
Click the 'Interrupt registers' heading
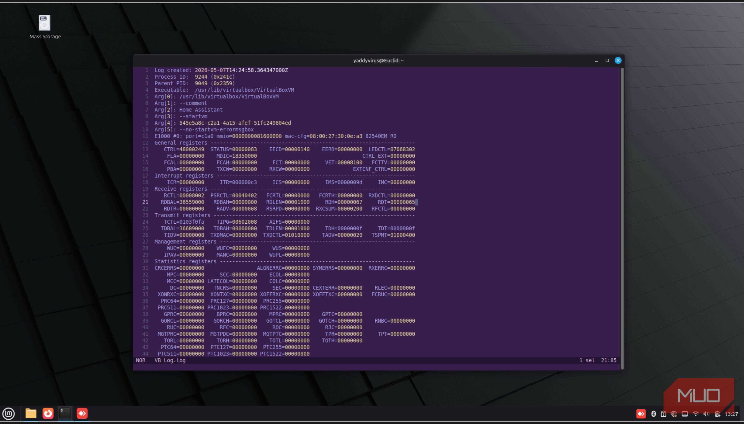[184, 176]
